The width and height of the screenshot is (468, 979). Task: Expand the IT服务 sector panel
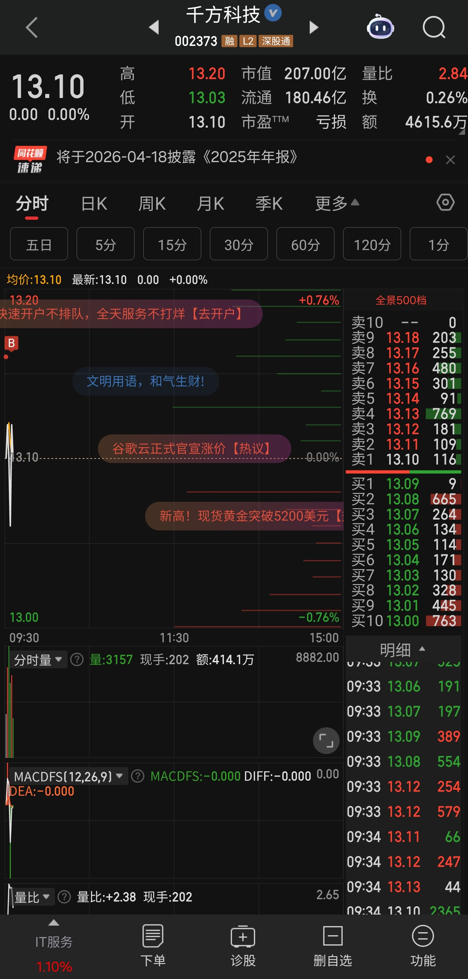(x=54, y=946)
